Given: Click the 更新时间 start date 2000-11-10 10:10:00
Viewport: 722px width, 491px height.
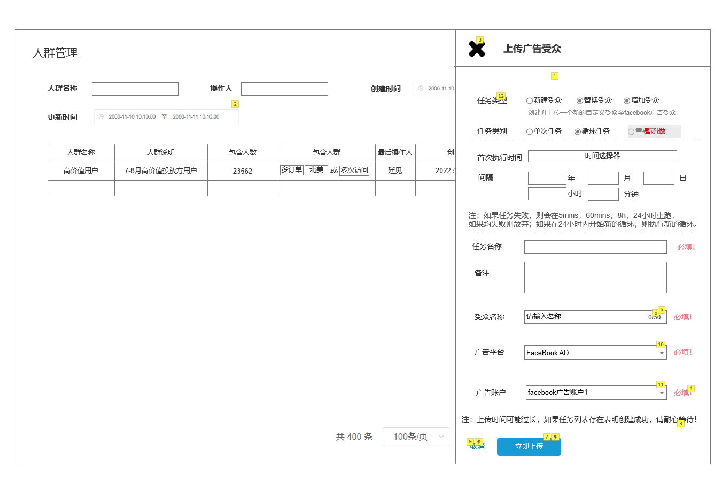Looking at the screenshot, I should [x=132, y=116].
